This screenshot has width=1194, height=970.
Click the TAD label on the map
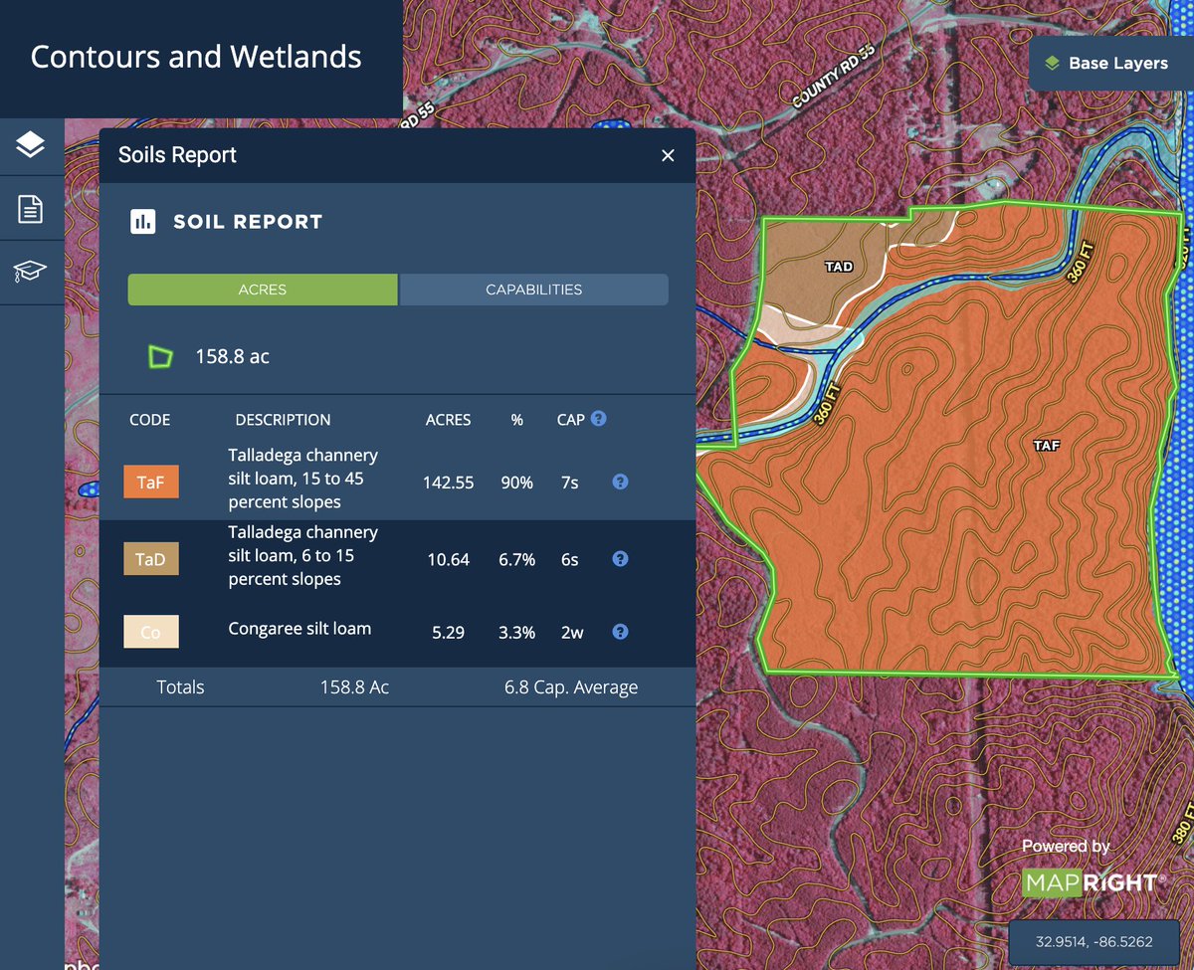tap(839, 267)
